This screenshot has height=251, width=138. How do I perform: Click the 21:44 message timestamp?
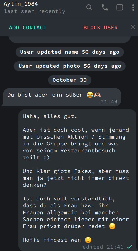(x=109, y=102)
